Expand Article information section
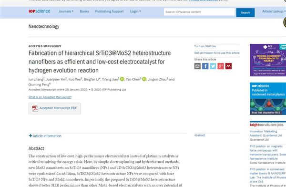286x187 pixels. click(x=45, y=136)
